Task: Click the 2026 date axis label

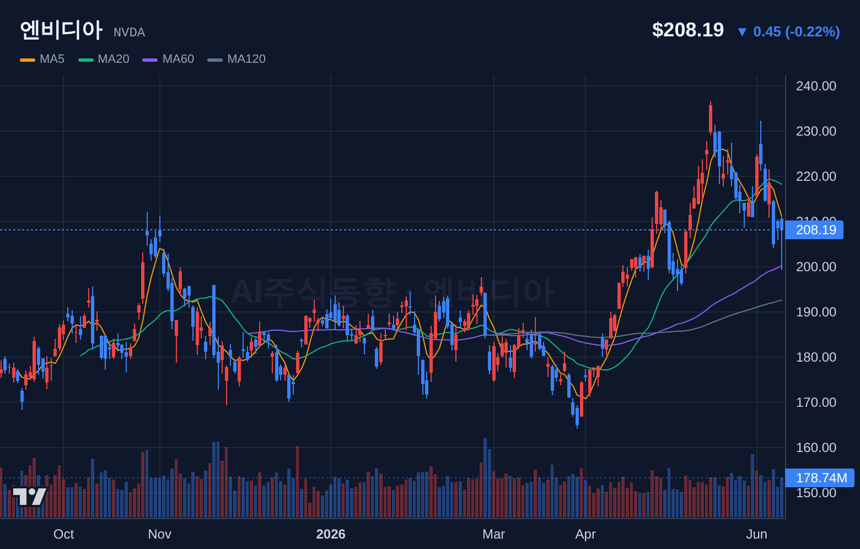Action: point(331,534)
